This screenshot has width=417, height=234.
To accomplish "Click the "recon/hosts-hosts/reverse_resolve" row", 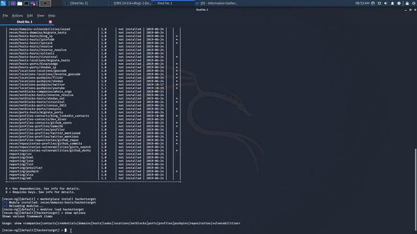I will coord(93,50).
